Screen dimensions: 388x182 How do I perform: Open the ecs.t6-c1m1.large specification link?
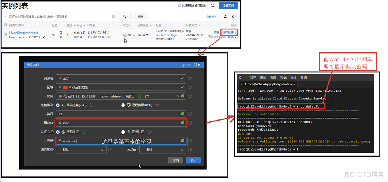click(x=166, y=35)
